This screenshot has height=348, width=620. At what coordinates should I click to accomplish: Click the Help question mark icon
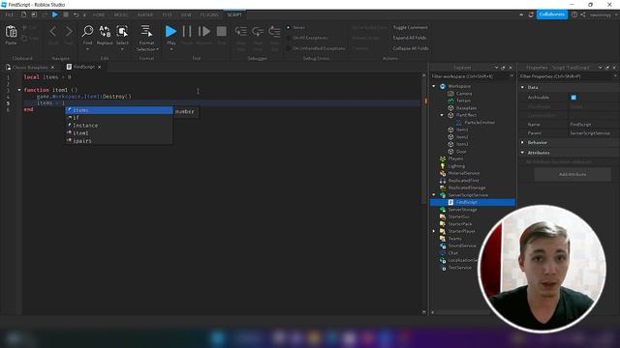pyautogui.click(x=574, y=14)
